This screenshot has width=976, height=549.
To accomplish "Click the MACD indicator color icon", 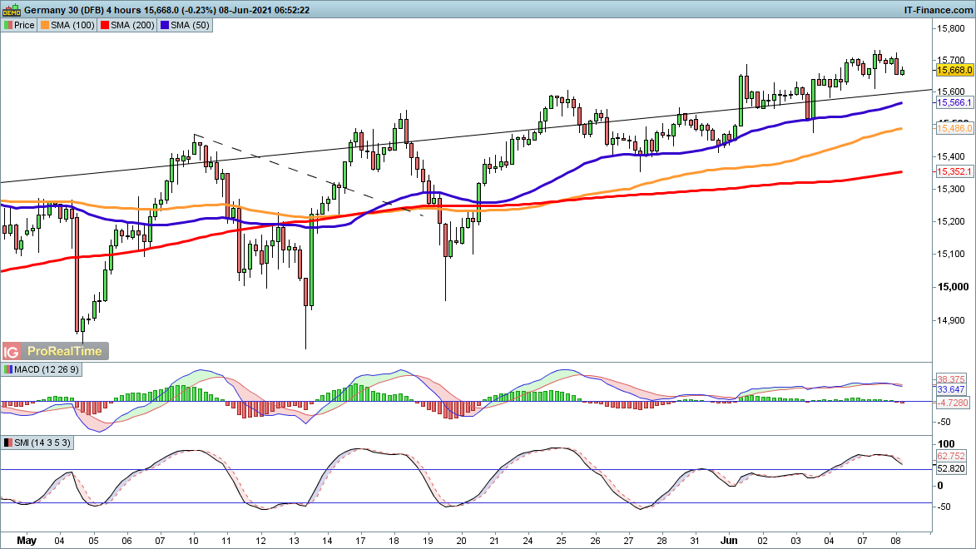I will (8, 369).
